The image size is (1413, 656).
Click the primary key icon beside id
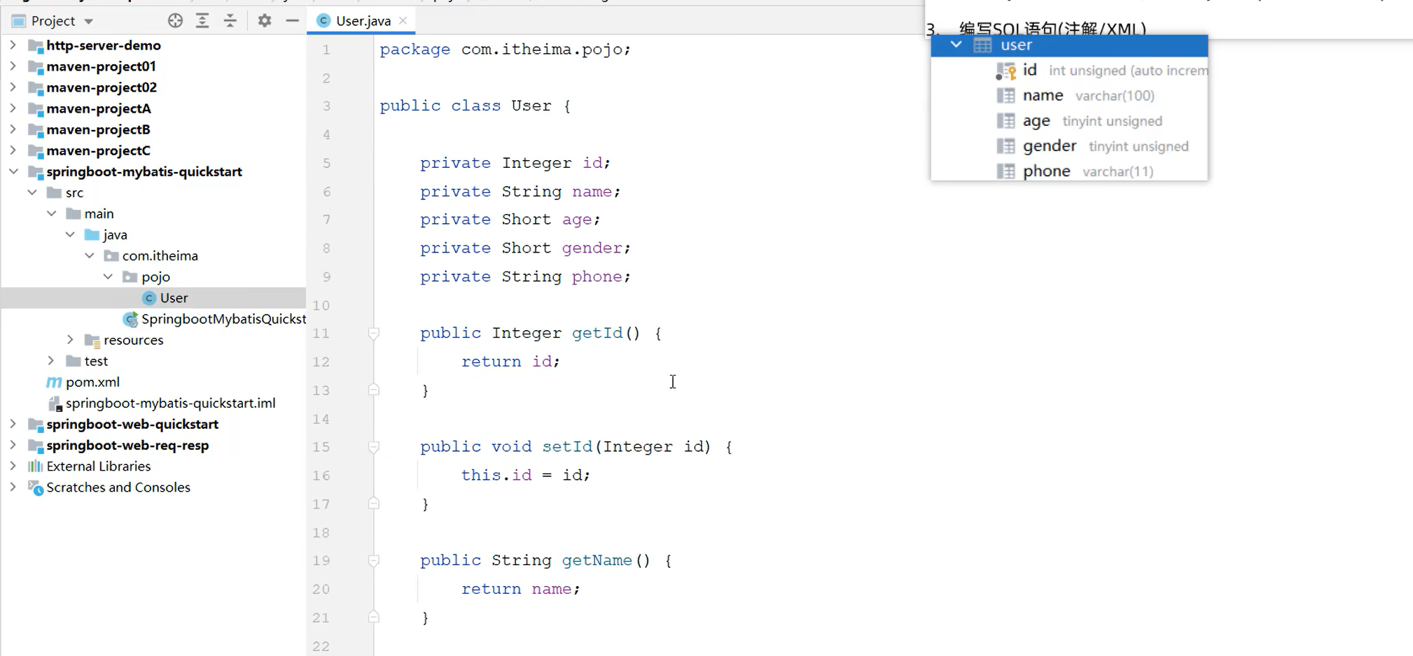click(1007, 70)
